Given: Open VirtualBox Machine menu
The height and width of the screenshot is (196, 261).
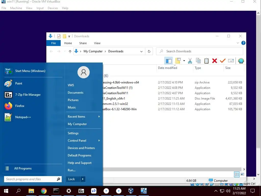Looking at the screenshot, I should [16, 8].
